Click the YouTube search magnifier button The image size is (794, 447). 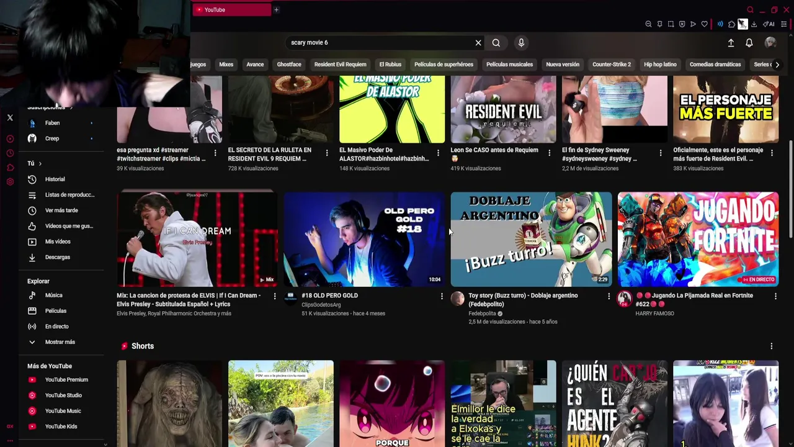coord(496,43)
